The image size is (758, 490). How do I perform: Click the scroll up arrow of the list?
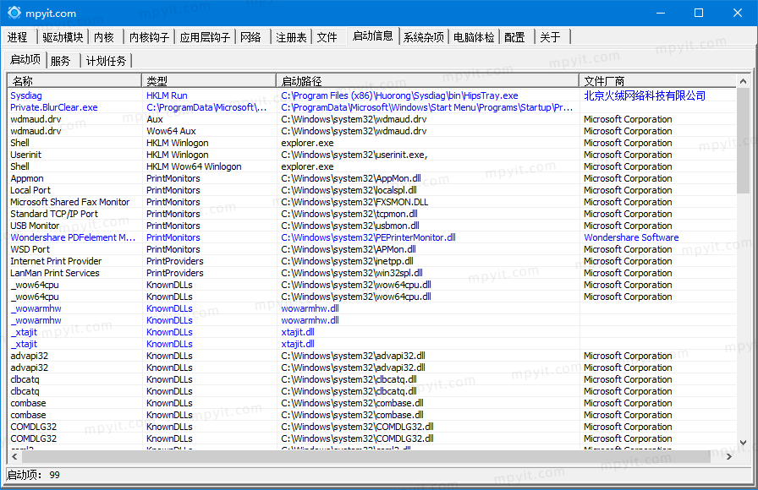[x=743, y=81]
